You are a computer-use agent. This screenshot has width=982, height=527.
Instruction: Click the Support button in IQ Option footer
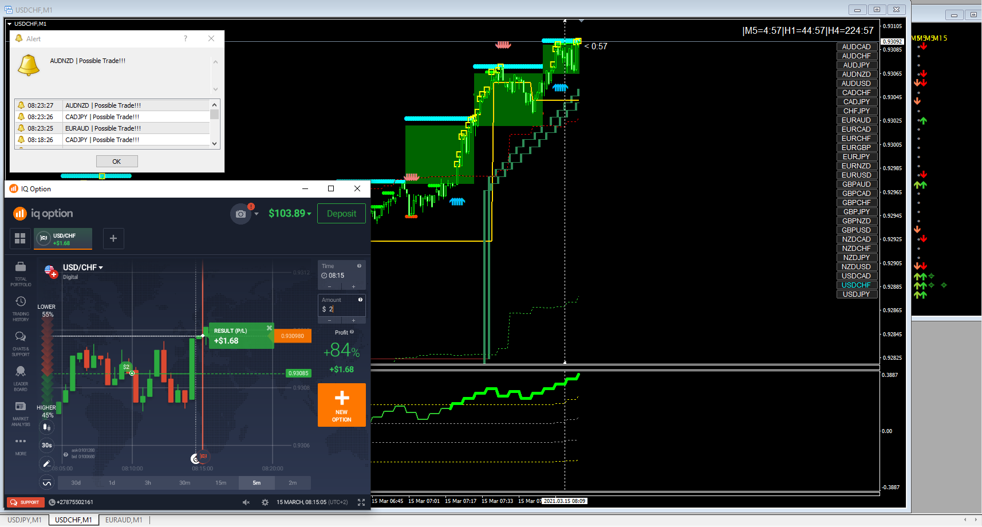point(26,502)
